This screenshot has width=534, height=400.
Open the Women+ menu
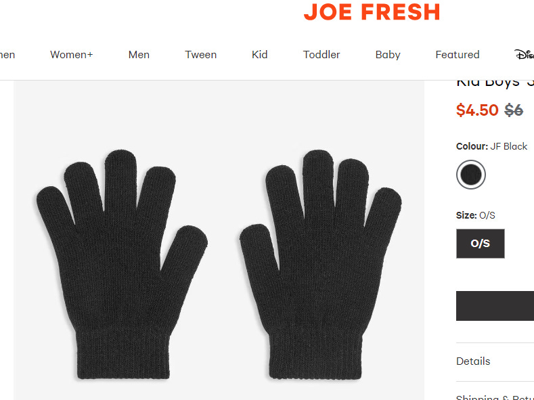(x=72, y=54)
